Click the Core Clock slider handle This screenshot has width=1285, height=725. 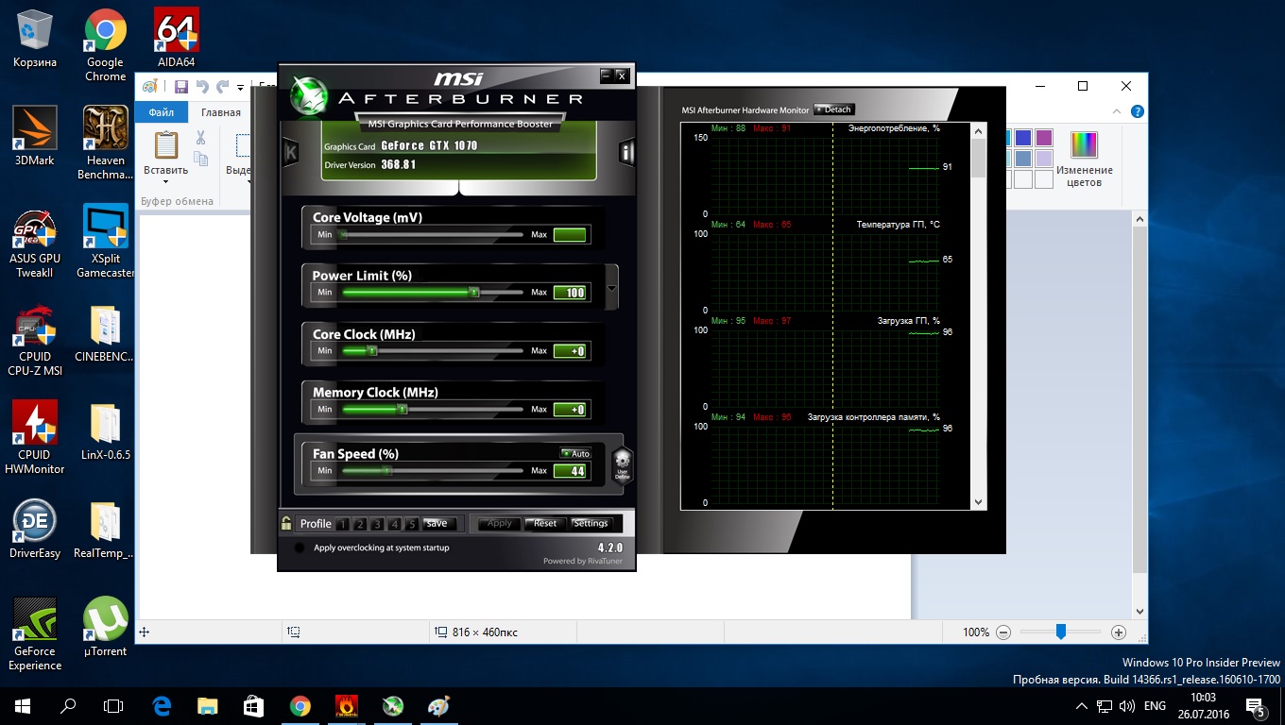click(372, 351)
